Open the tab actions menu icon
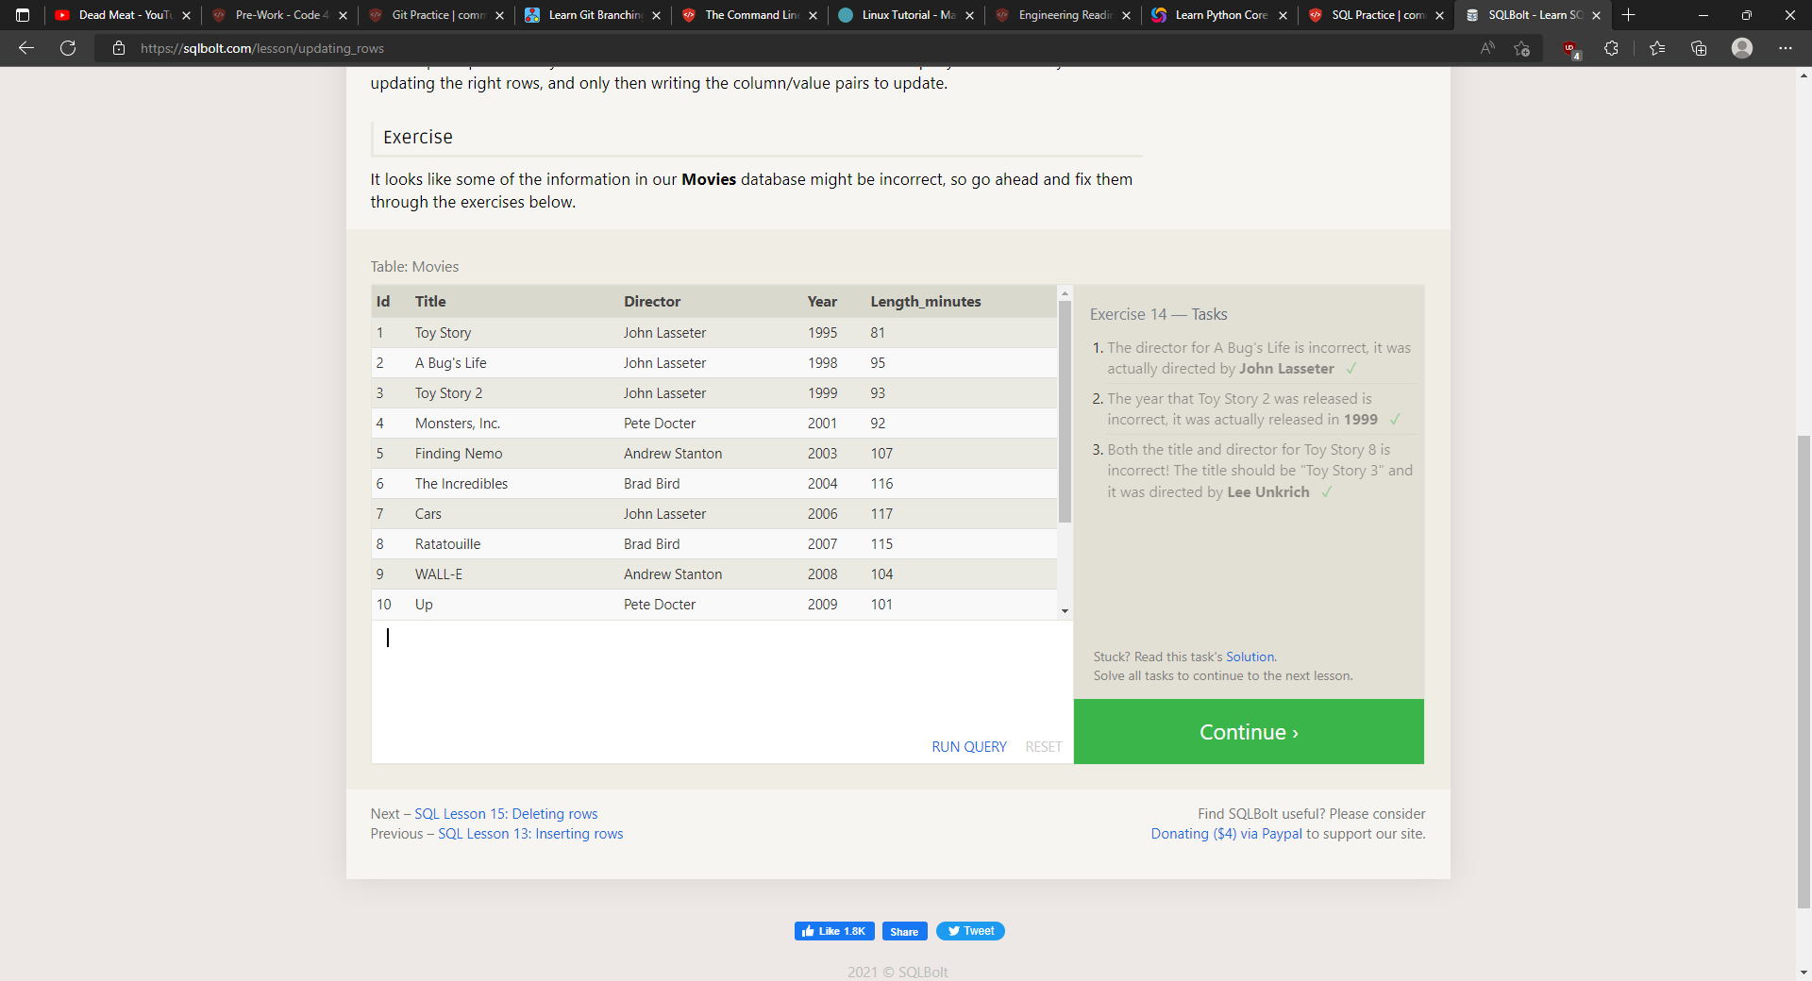Screen dimensions: 1812x981 click(23, 15)
